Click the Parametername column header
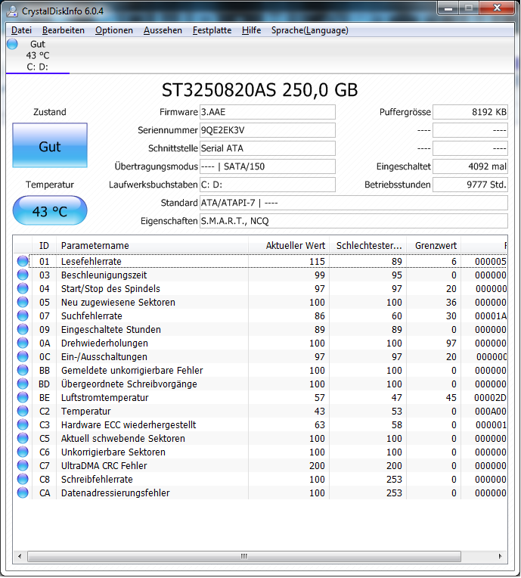 (x=152, y=246)
